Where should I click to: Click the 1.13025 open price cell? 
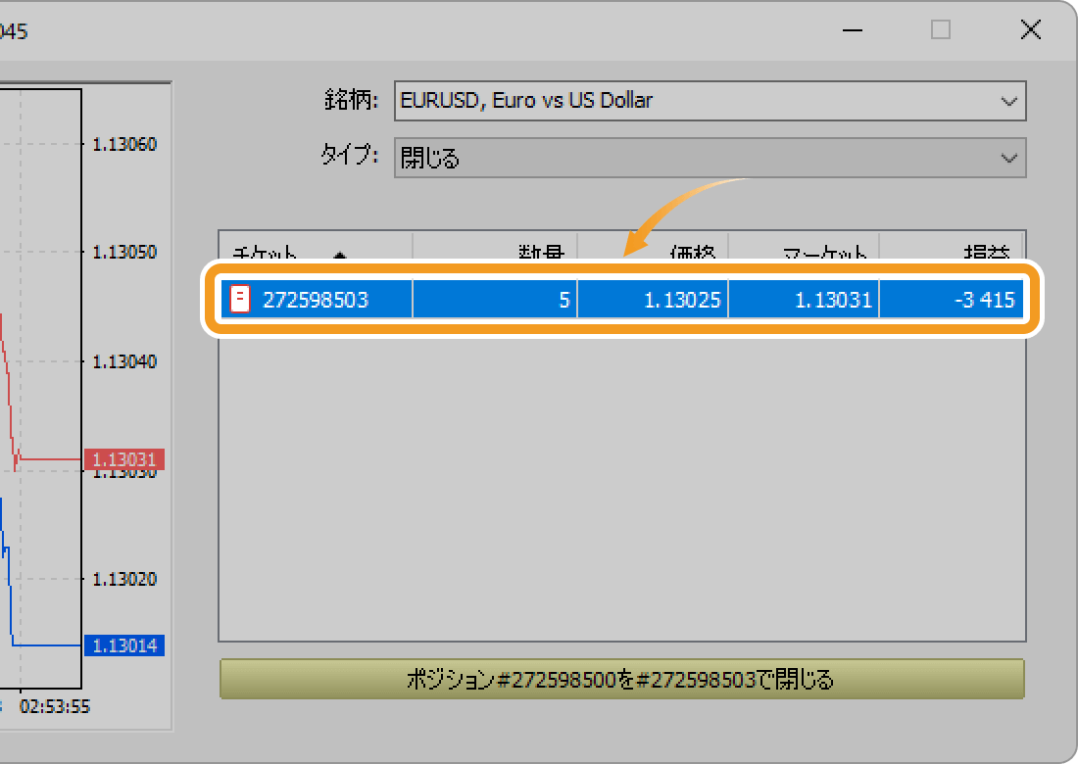[653, 300]
